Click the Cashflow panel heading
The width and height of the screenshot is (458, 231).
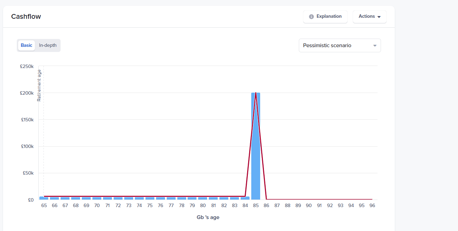[26, 16]
